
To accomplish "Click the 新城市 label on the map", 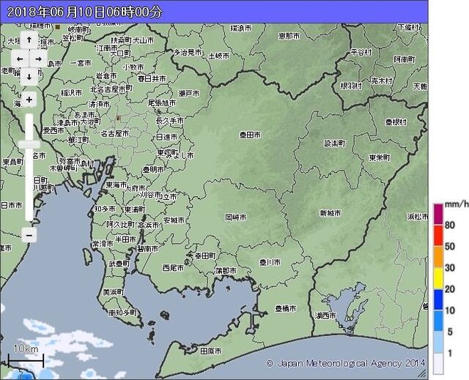I will [330, 213].
